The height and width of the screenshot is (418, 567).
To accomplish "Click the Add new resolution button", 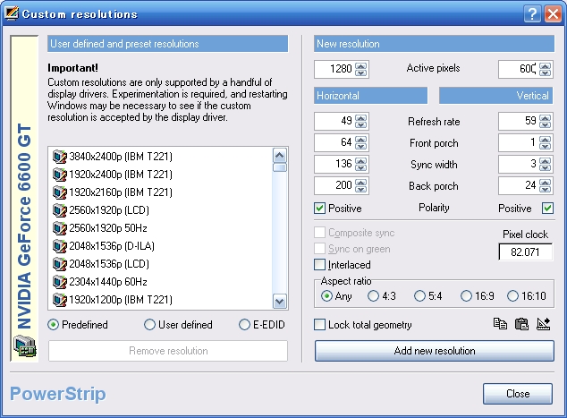I will (x=435, y=351).
